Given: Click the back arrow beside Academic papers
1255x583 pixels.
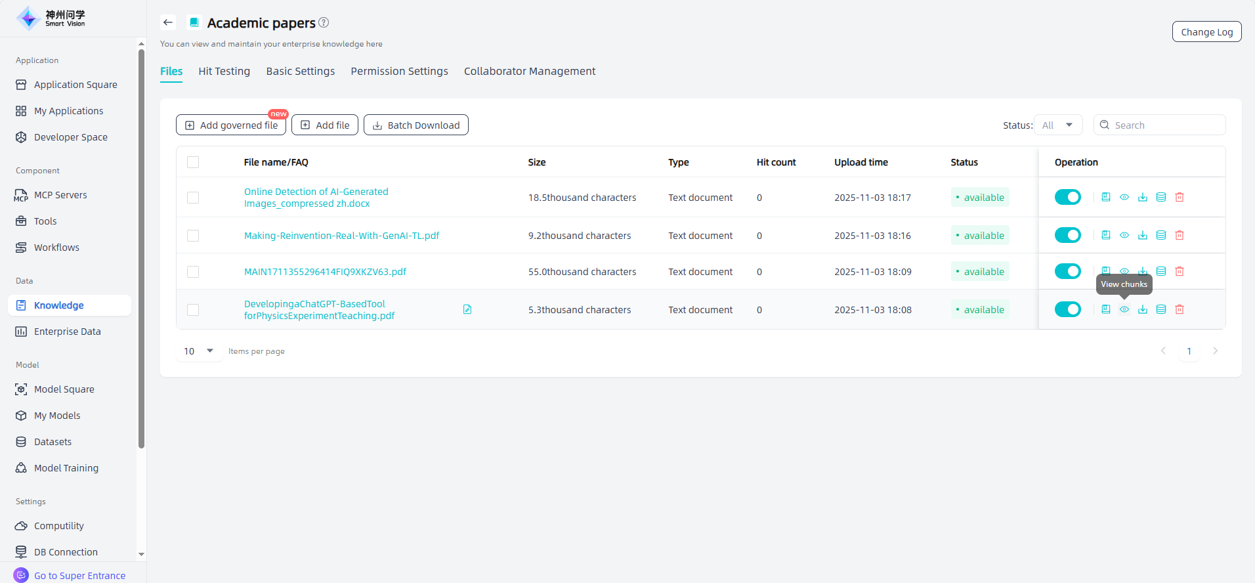Looking at the screenshot, I should point(168,22).
